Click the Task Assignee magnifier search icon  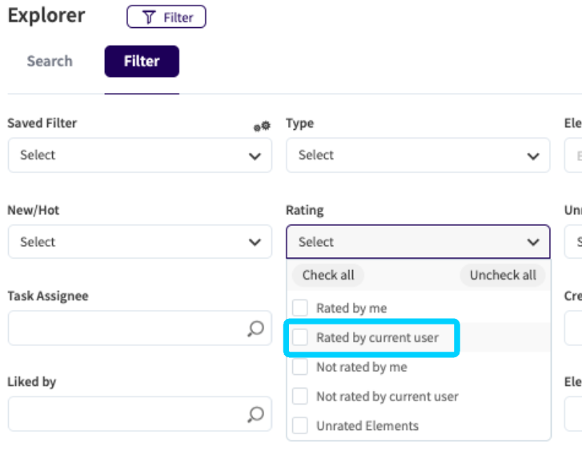point(255,328)
